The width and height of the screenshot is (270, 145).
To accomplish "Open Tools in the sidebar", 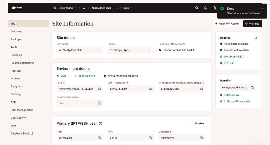I will coord(14,47).
